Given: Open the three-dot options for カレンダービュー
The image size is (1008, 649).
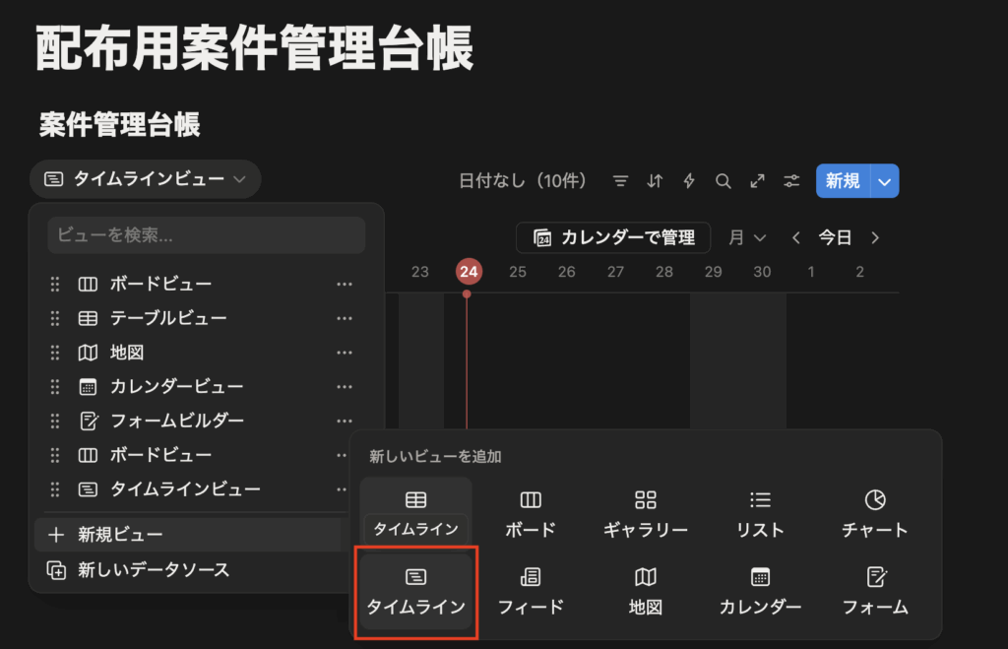Looking at the screenshot, I should pyautogui.click(x=344, y=386).
